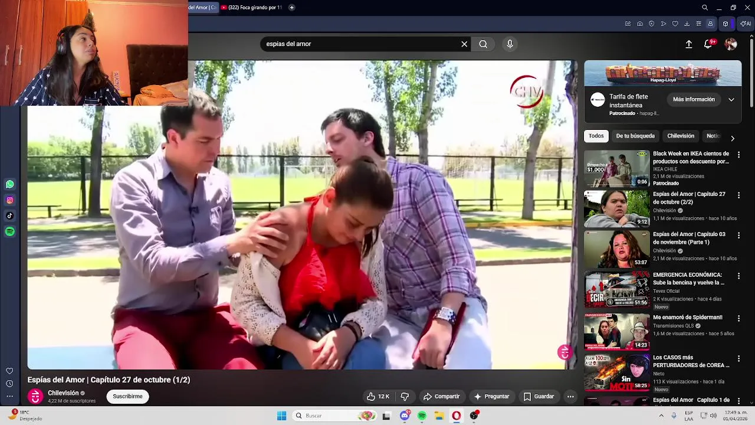Screen dimensions: 755x425
Task: Select the 'De tu búsqueda' filter chip
Action: tap(635, 136)
